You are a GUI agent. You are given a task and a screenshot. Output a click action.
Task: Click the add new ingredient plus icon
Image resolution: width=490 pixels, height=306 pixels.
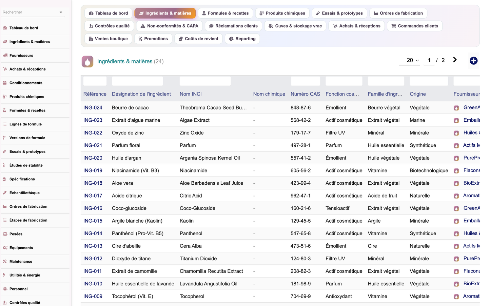(473, 61)
